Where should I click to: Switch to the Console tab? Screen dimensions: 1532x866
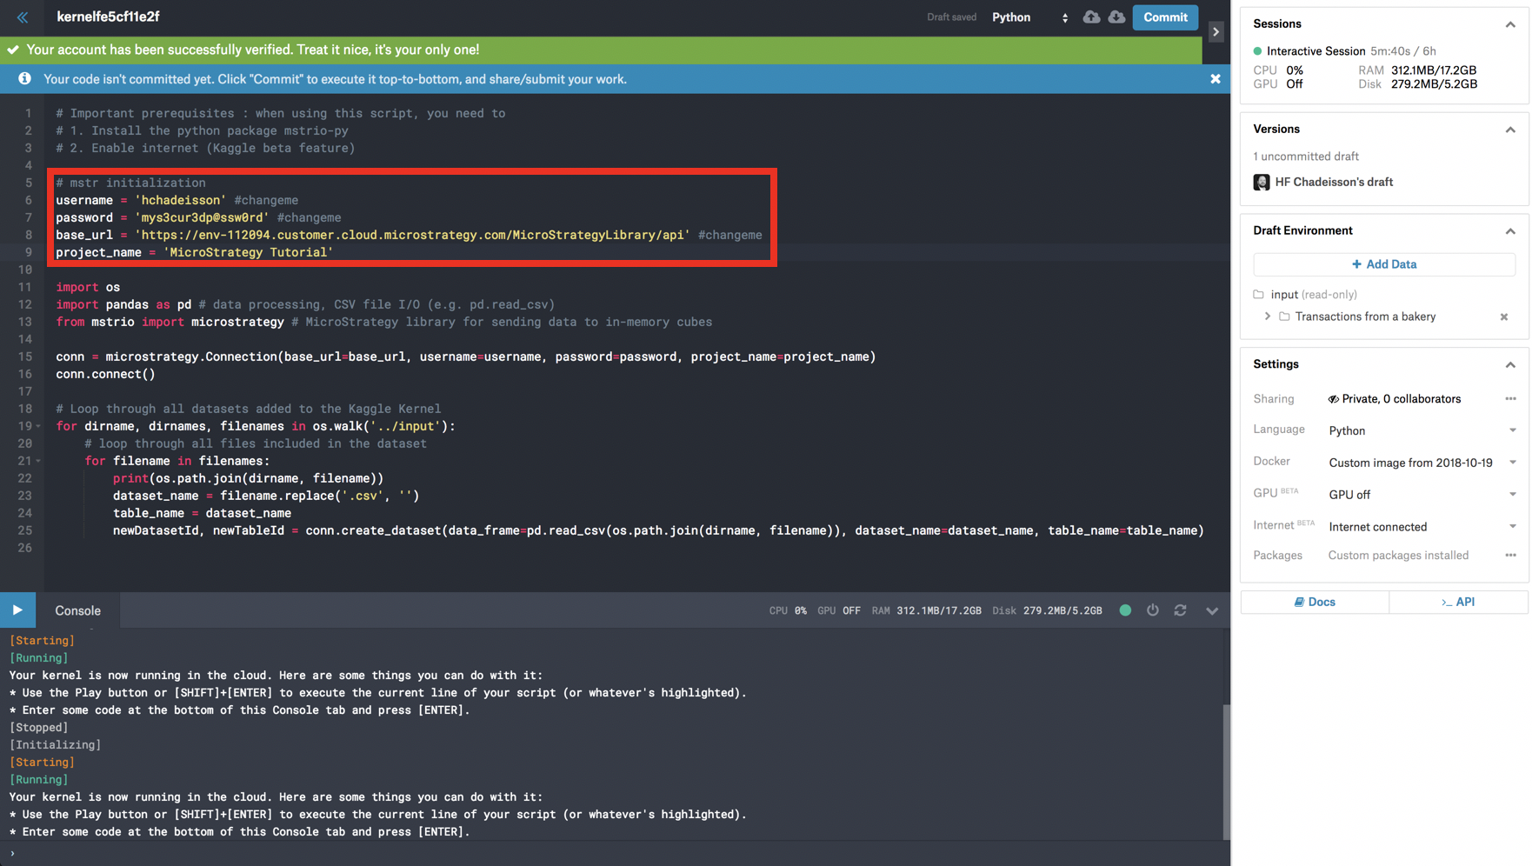click(x=77, y=610)
